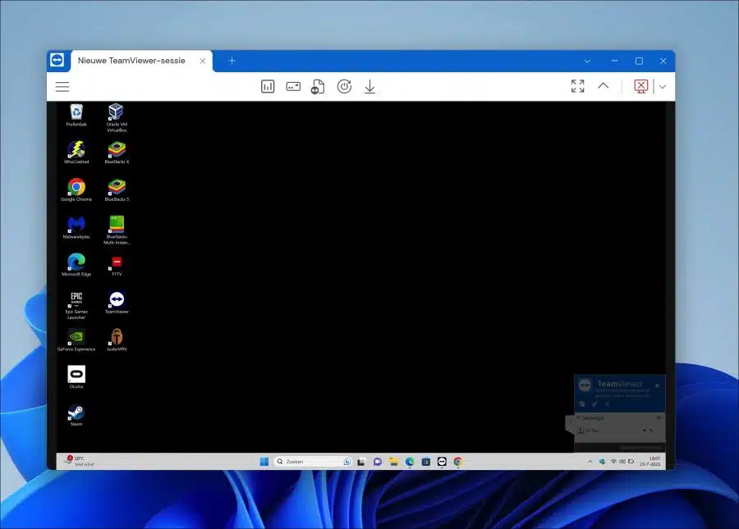Close the Nieuwe TeamViewer-sessie tab

click(x=203, y=61)
